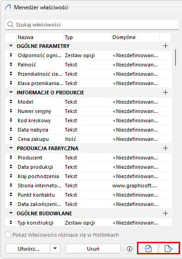
Task: Collapse the OGÓLNE PARAMETRY group
Action: coord(11,46)
